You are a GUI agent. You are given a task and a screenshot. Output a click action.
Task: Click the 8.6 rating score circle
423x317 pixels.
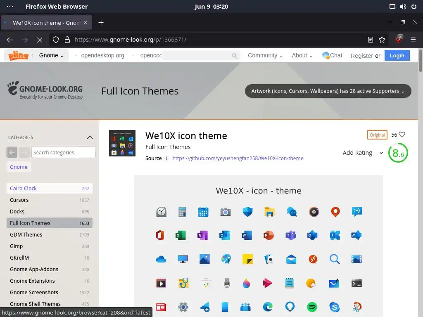pyautogui.click(x=398, y=153)
